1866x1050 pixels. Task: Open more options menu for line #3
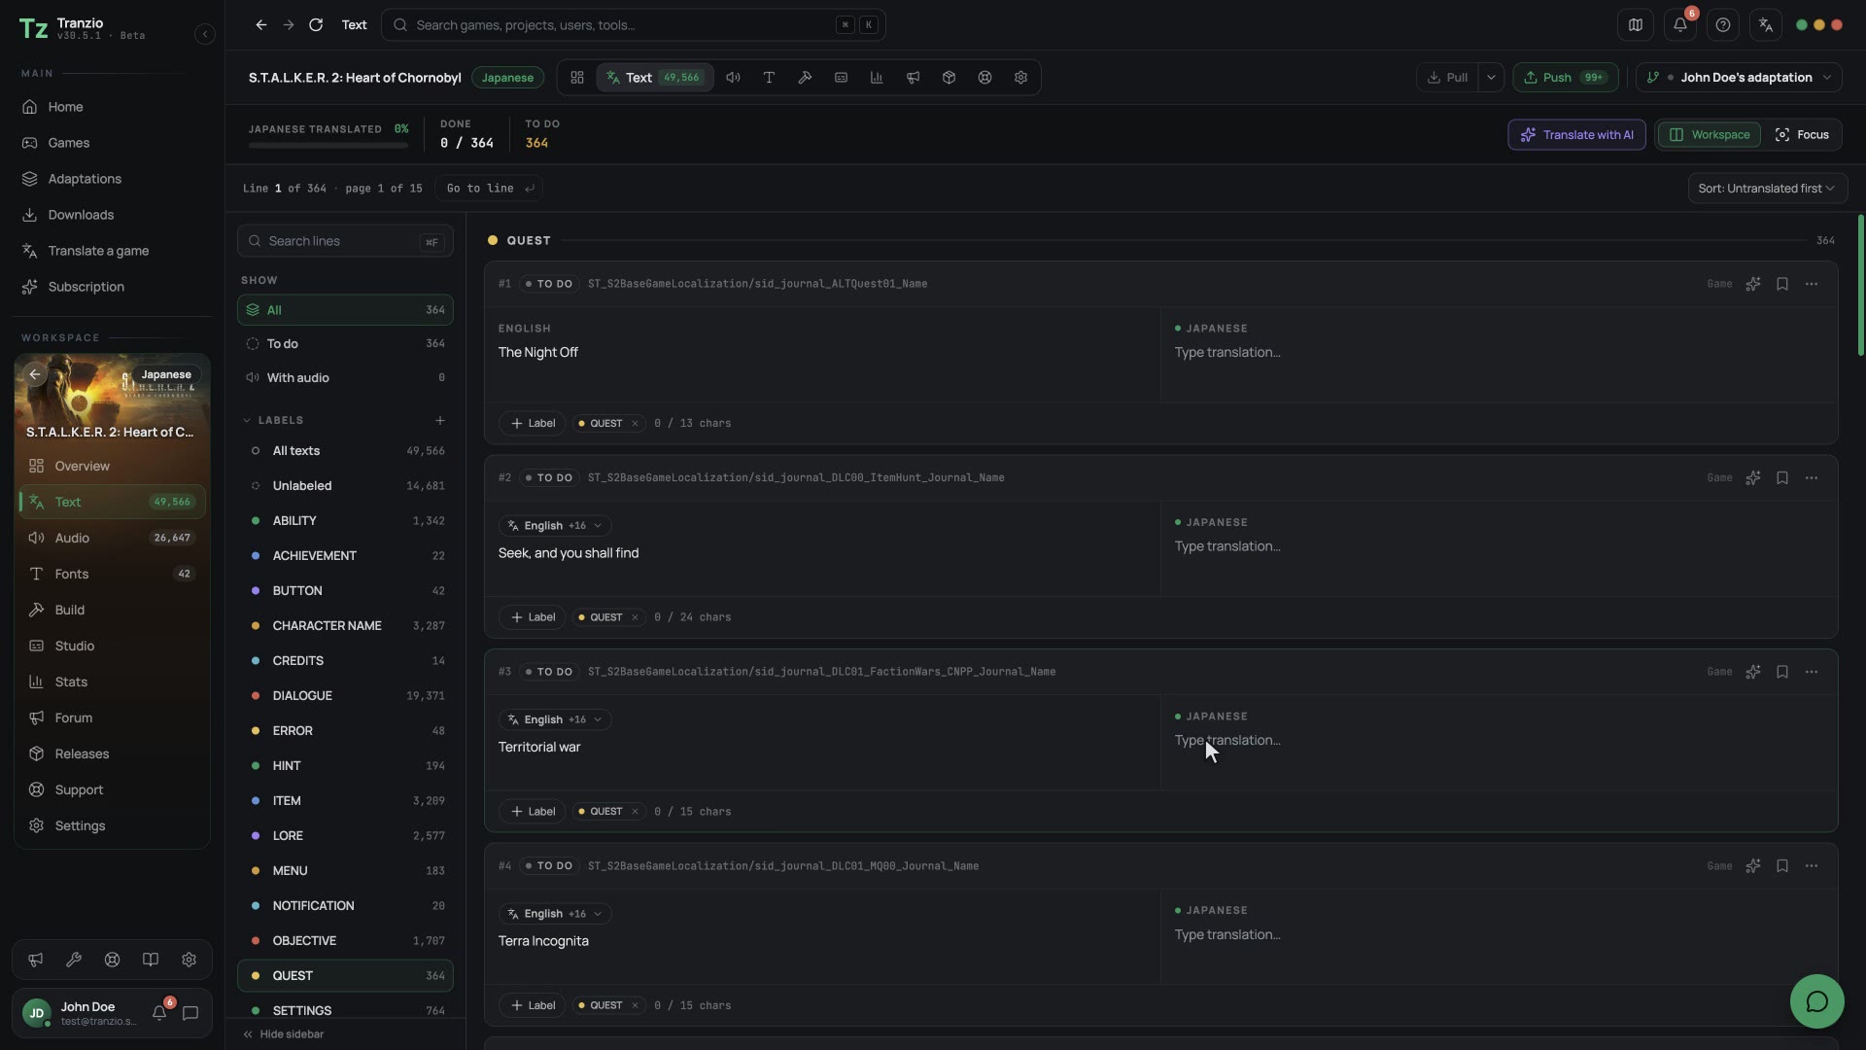tap(1812, 672)
